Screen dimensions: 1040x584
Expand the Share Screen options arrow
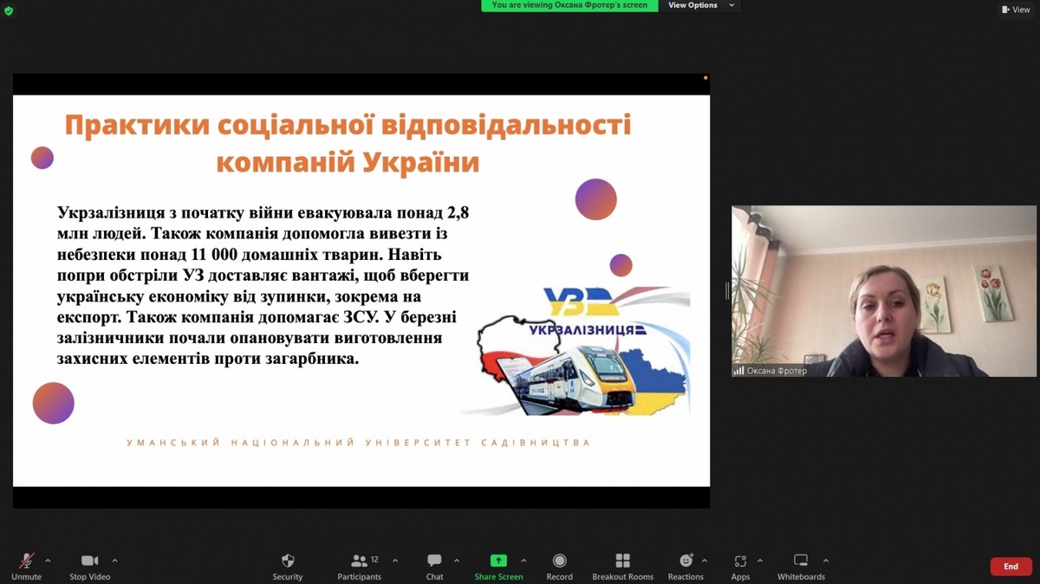pos(523,561)
